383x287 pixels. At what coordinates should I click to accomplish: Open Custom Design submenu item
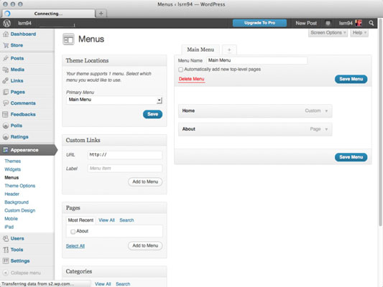pyautogui.click(x=20, y=210)
